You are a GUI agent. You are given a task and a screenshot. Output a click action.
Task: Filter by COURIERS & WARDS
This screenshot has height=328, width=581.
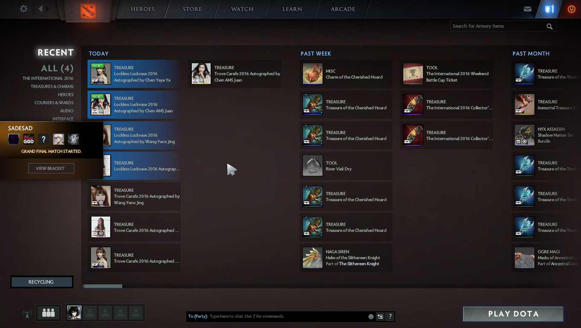pos(54,103)
